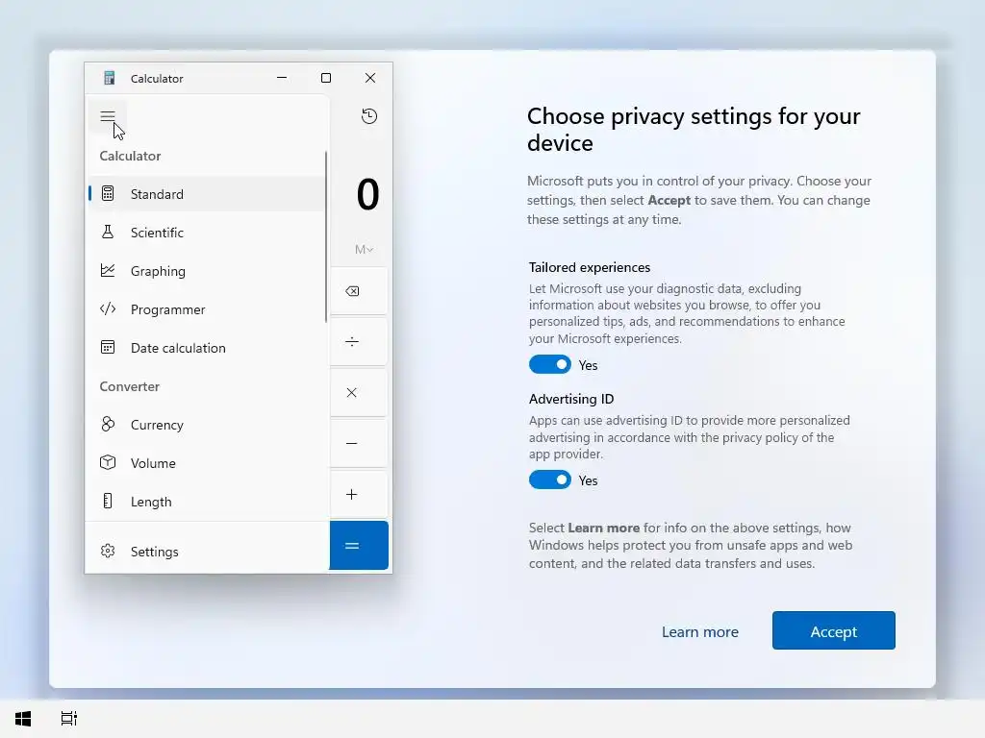Click the navigation menu scrollbar
The image size is (985, 738).
tap(326, 236)
